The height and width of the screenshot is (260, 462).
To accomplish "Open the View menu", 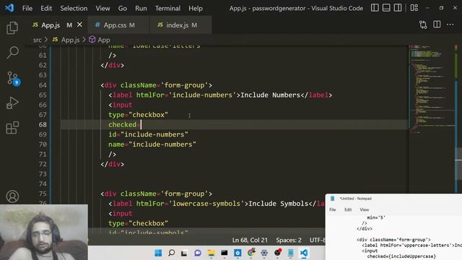I will click(x=103, y=8).
